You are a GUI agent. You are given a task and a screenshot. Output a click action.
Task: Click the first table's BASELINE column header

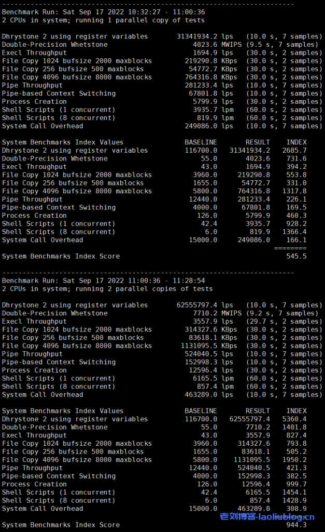coord(201,142)
